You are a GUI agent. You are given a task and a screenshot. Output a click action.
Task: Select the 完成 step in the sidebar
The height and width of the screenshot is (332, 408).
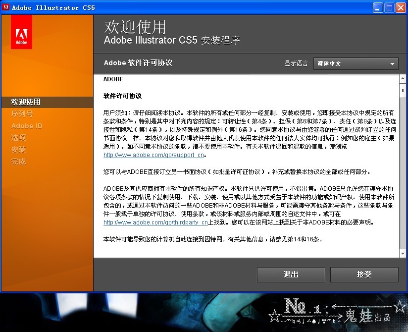pos(18,162)
